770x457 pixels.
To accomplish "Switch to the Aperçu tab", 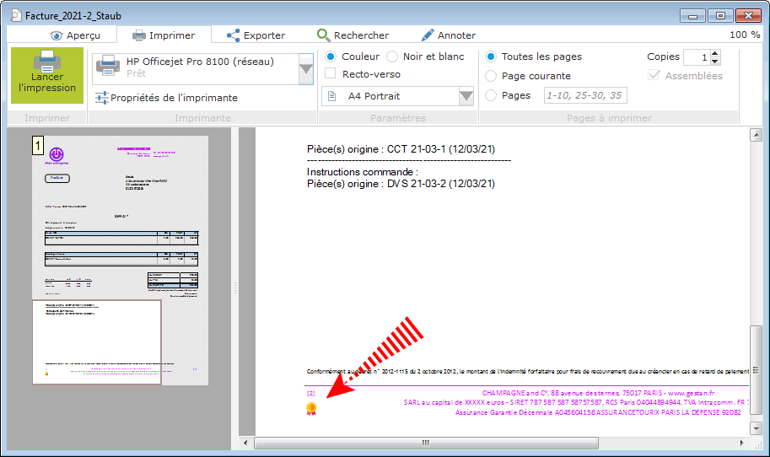I will point(75,35).
